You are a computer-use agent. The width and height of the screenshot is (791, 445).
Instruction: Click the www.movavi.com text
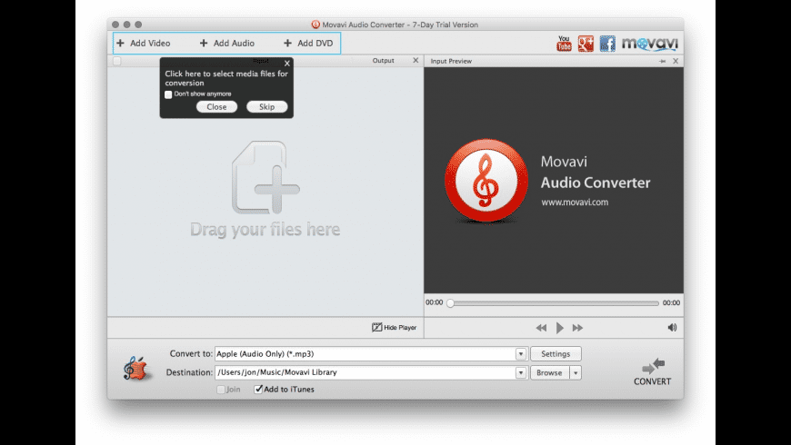point(575,203)
